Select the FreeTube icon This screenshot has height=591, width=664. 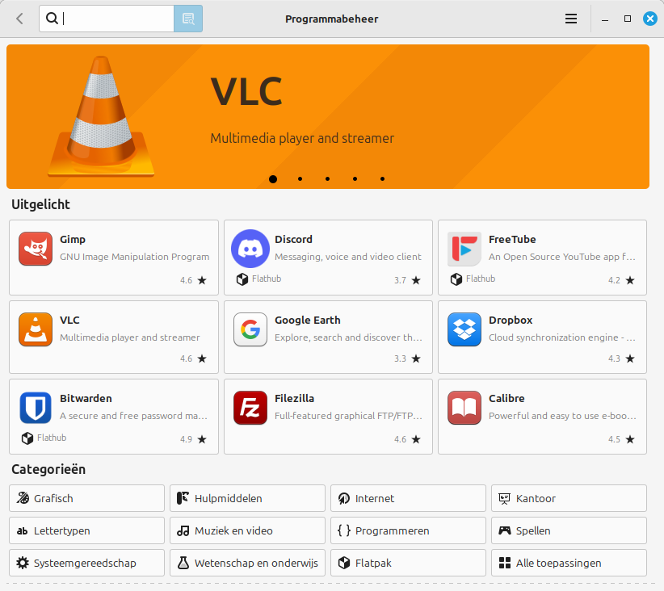click(464, 249)
